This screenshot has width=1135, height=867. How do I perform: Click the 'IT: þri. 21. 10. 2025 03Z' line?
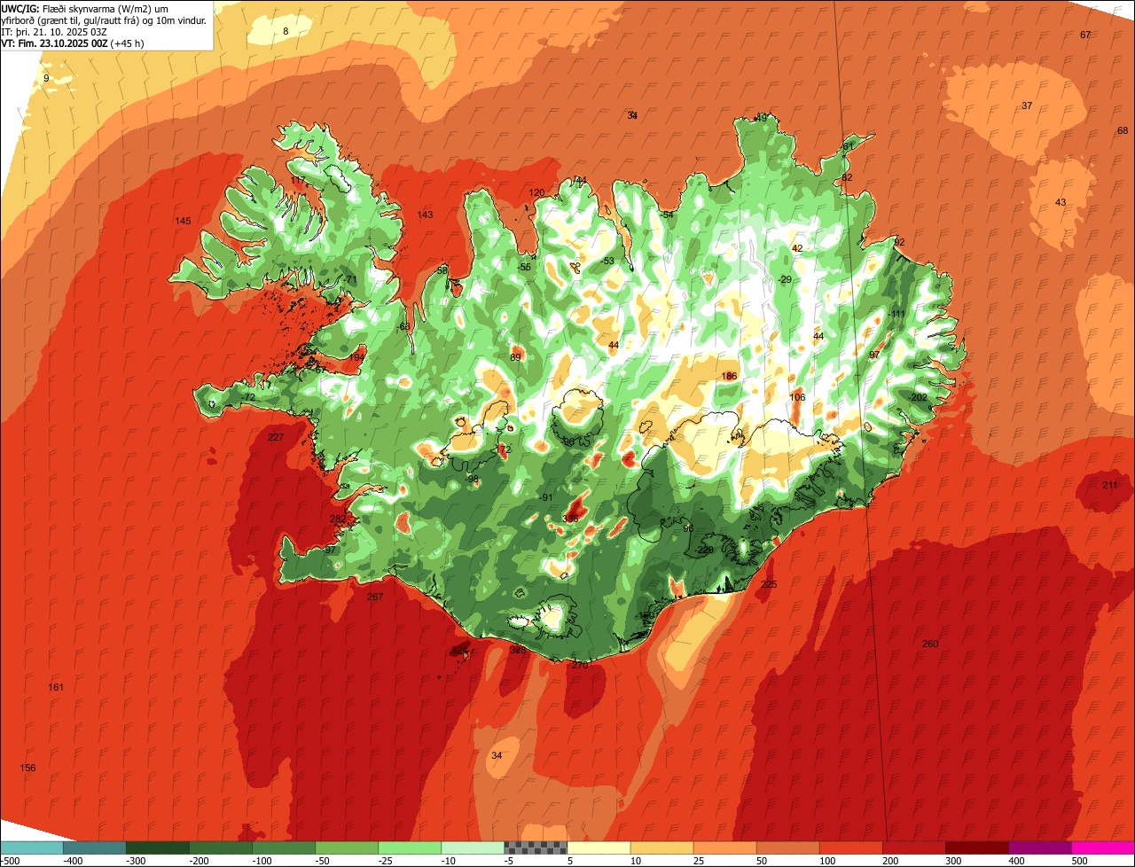[x=55, y=32]
